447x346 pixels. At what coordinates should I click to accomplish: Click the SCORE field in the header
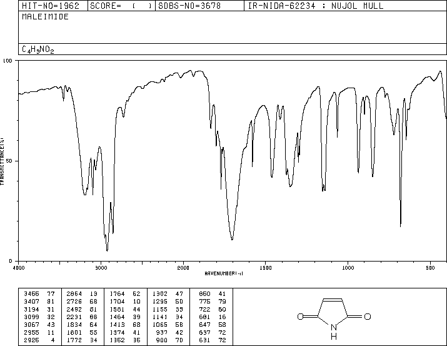pos(121,6)
